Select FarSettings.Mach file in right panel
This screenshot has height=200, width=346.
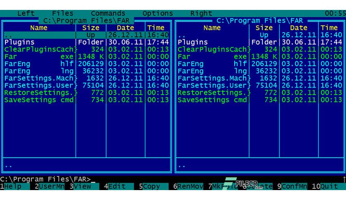(x=260, y=78)
